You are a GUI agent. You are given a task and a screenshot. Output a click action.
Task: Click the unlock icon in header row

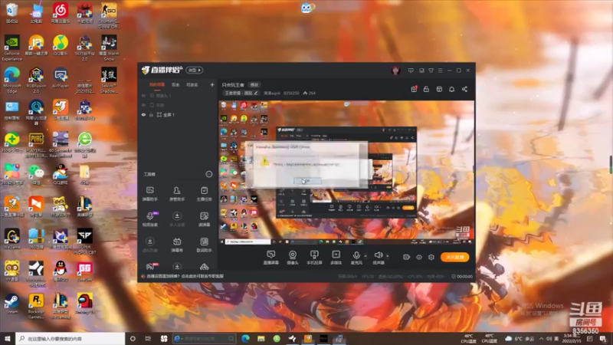click(426, 89)
